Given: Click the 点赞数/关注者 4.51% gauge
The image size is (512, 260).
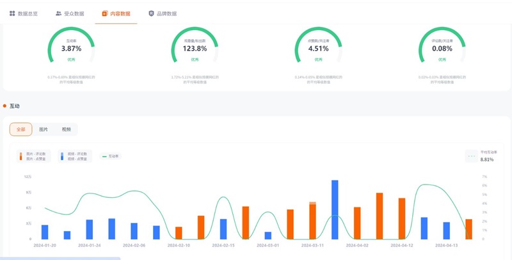Looking at the screenshot, I should point(318,49).
